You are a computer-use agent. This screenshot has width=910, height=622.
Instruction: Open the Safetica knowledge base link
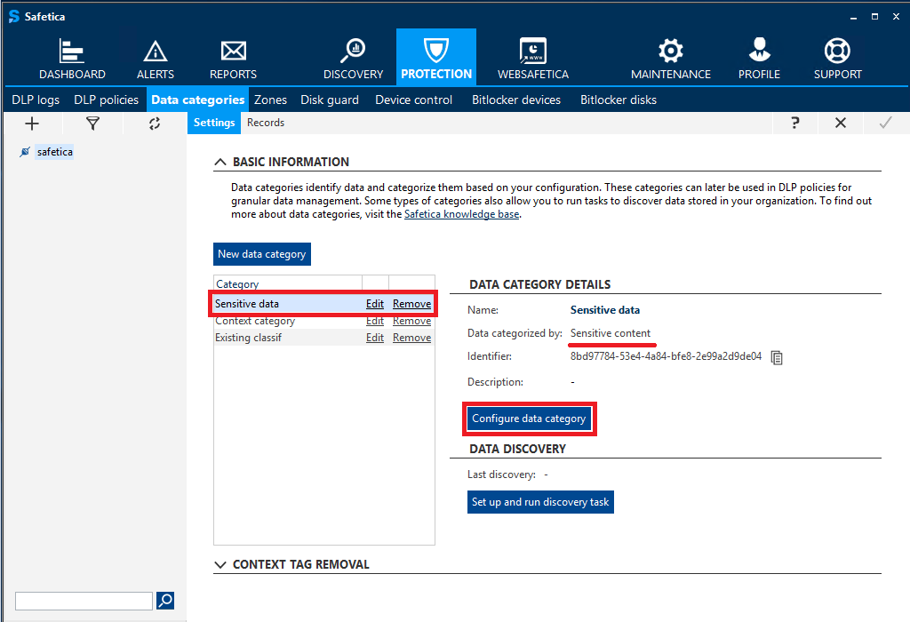click(461, 214)
